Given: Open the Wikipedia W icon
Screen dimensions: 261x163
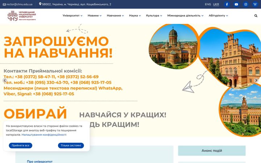Looking at the screenshot, I should click(x=255, y=4).
